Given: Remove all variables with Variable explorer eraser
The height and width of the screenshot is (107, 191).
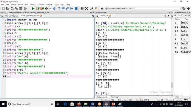Looking at the screenshot, I should click(x=186, y=15).
